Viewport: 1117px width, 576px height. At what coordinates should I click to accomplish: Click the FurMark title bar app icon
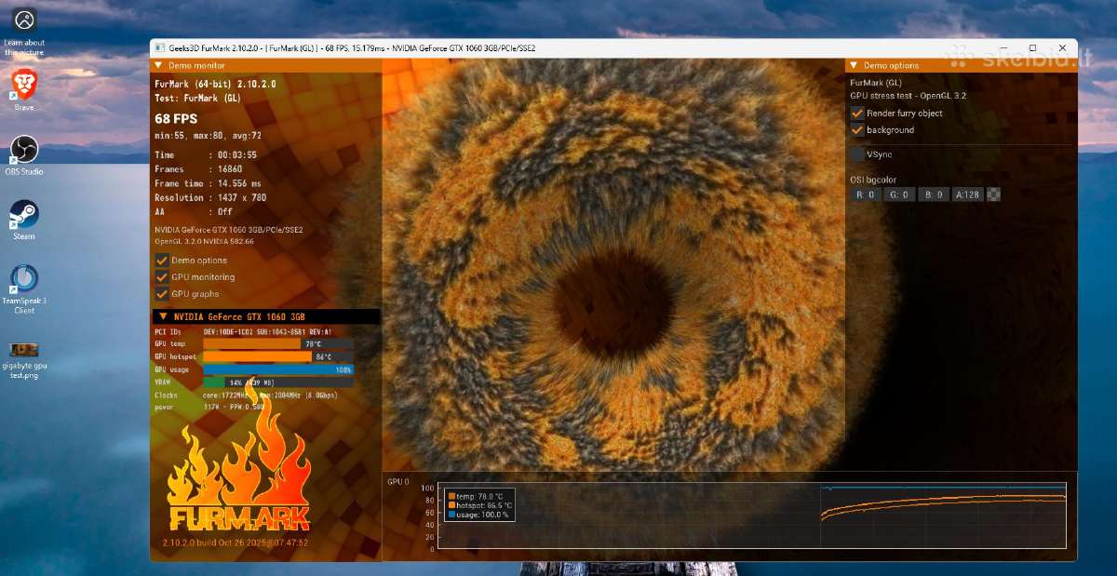tap(161, 47)
